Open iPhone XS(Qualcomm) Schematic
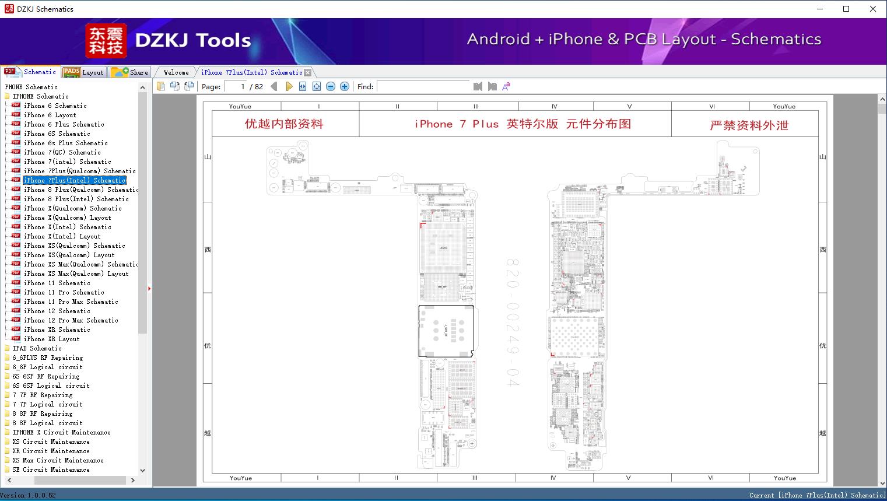 (x=74, y=246)
